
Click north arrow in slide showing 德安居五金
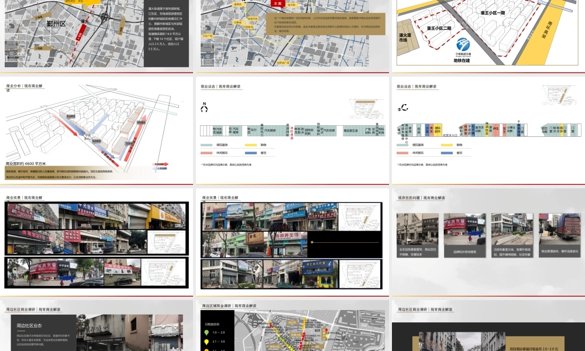[x=204, y=108]
